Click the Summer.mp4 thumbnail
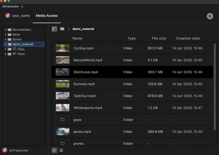 [62, 84]
